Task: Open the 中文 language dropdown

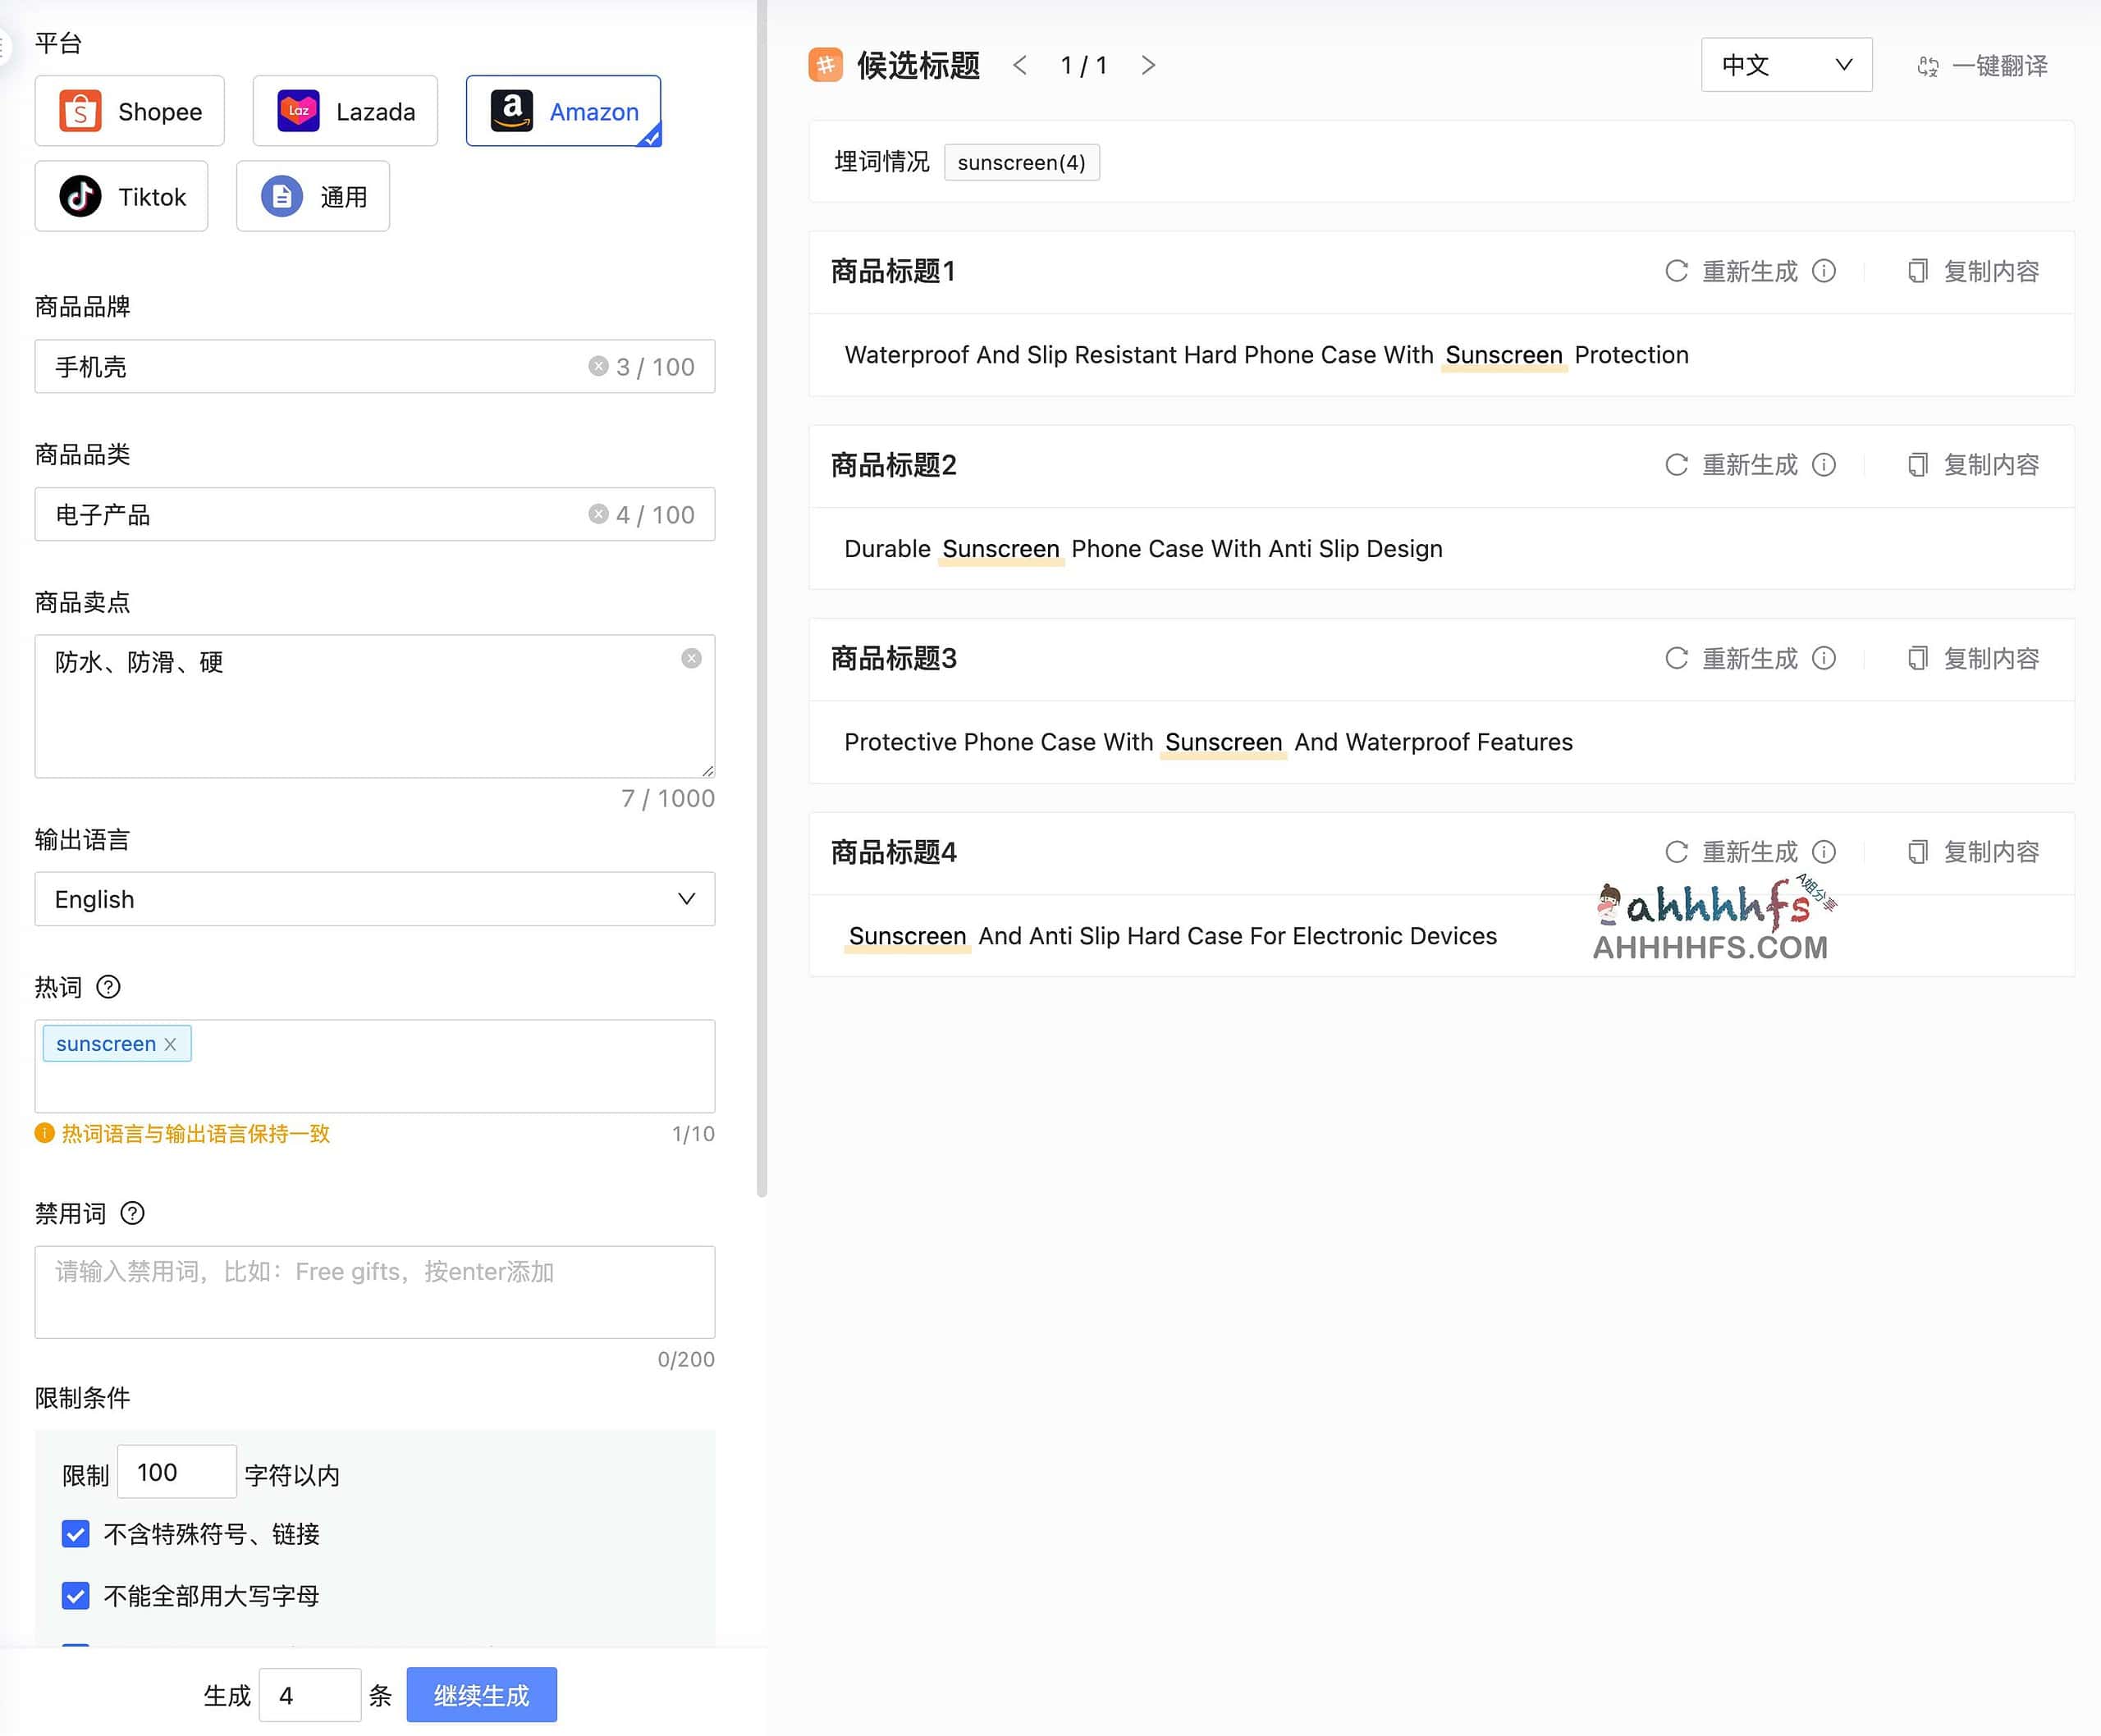Action: pos(1786,64)
